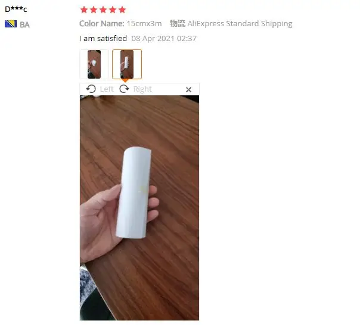This screenshot has width=360, height=330.
Task: Click the enlarged photo of the white roll
Action: point(139,208)
